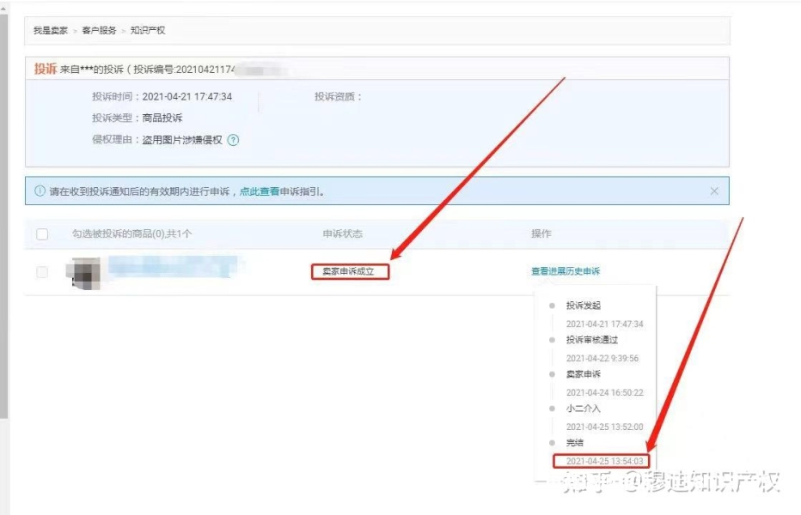Toggle the select-all complained products checkbox
This screenshot has width=801, height=515.
tap(42, 233)
